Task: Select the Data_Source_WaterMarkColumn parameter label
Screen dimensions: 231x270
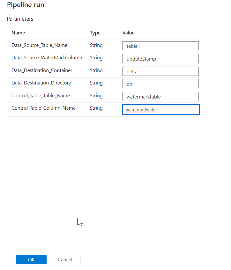Action: click(x=47, y=58)
